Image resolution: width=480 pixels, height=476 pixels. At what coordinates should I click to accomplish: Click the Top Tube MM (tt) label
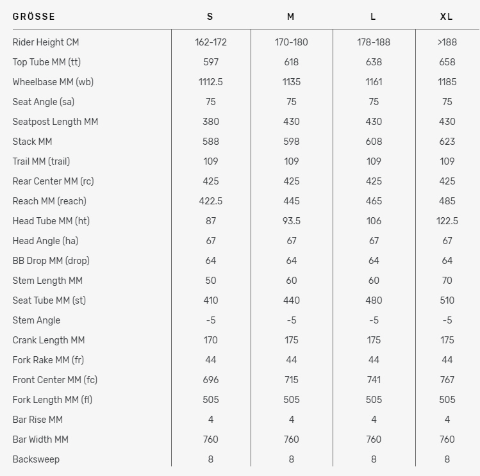[x=47, y=62]
